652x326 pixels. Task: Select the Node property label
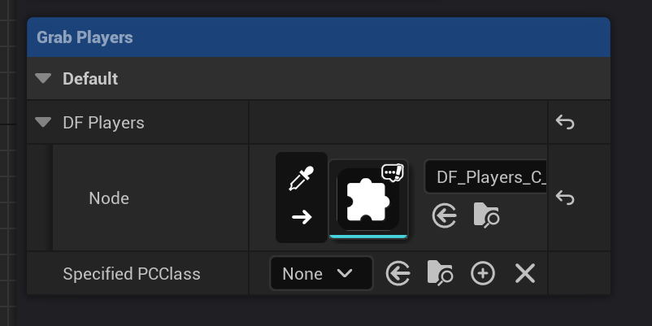[x=108, y=198]
